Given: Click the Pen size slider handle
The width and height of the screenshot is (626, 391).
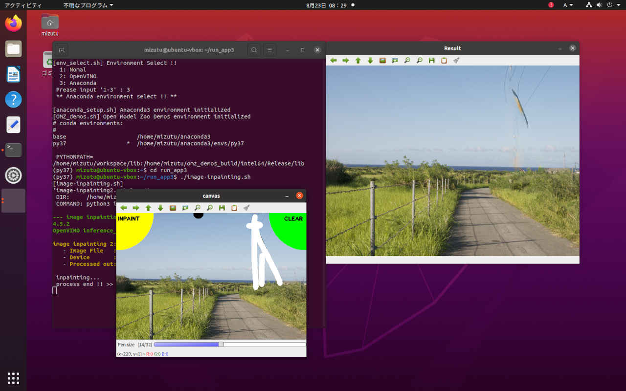Looking at the screenshot, I should 221,345.
